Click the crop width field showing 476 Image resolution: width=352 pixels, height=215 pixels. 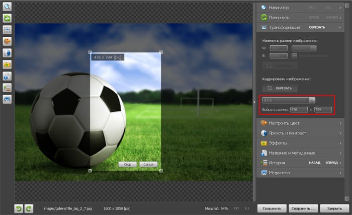tap(299, 109)
